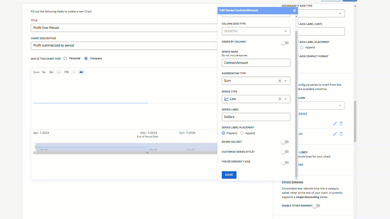This screenshot has height=219, width=390.
Task: Click the trash icon for the ContractAmount series row
Action: click(341, 134)
